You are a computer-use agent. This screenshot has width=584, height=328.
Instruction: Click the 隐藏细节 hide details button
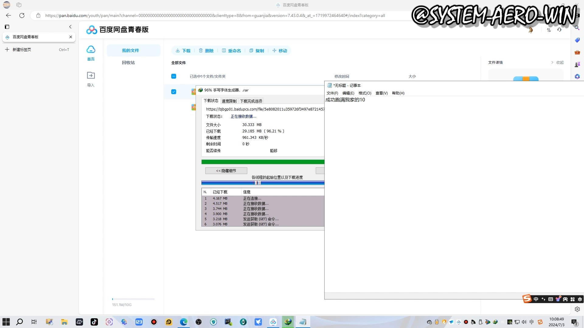coord(226,171)
